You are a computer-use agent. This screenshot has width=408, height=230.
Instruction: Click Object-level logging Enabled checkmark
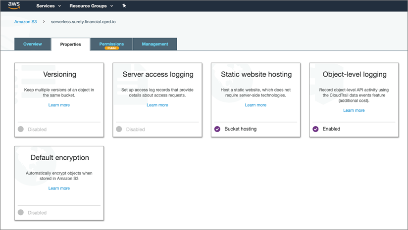click(315, 129)
